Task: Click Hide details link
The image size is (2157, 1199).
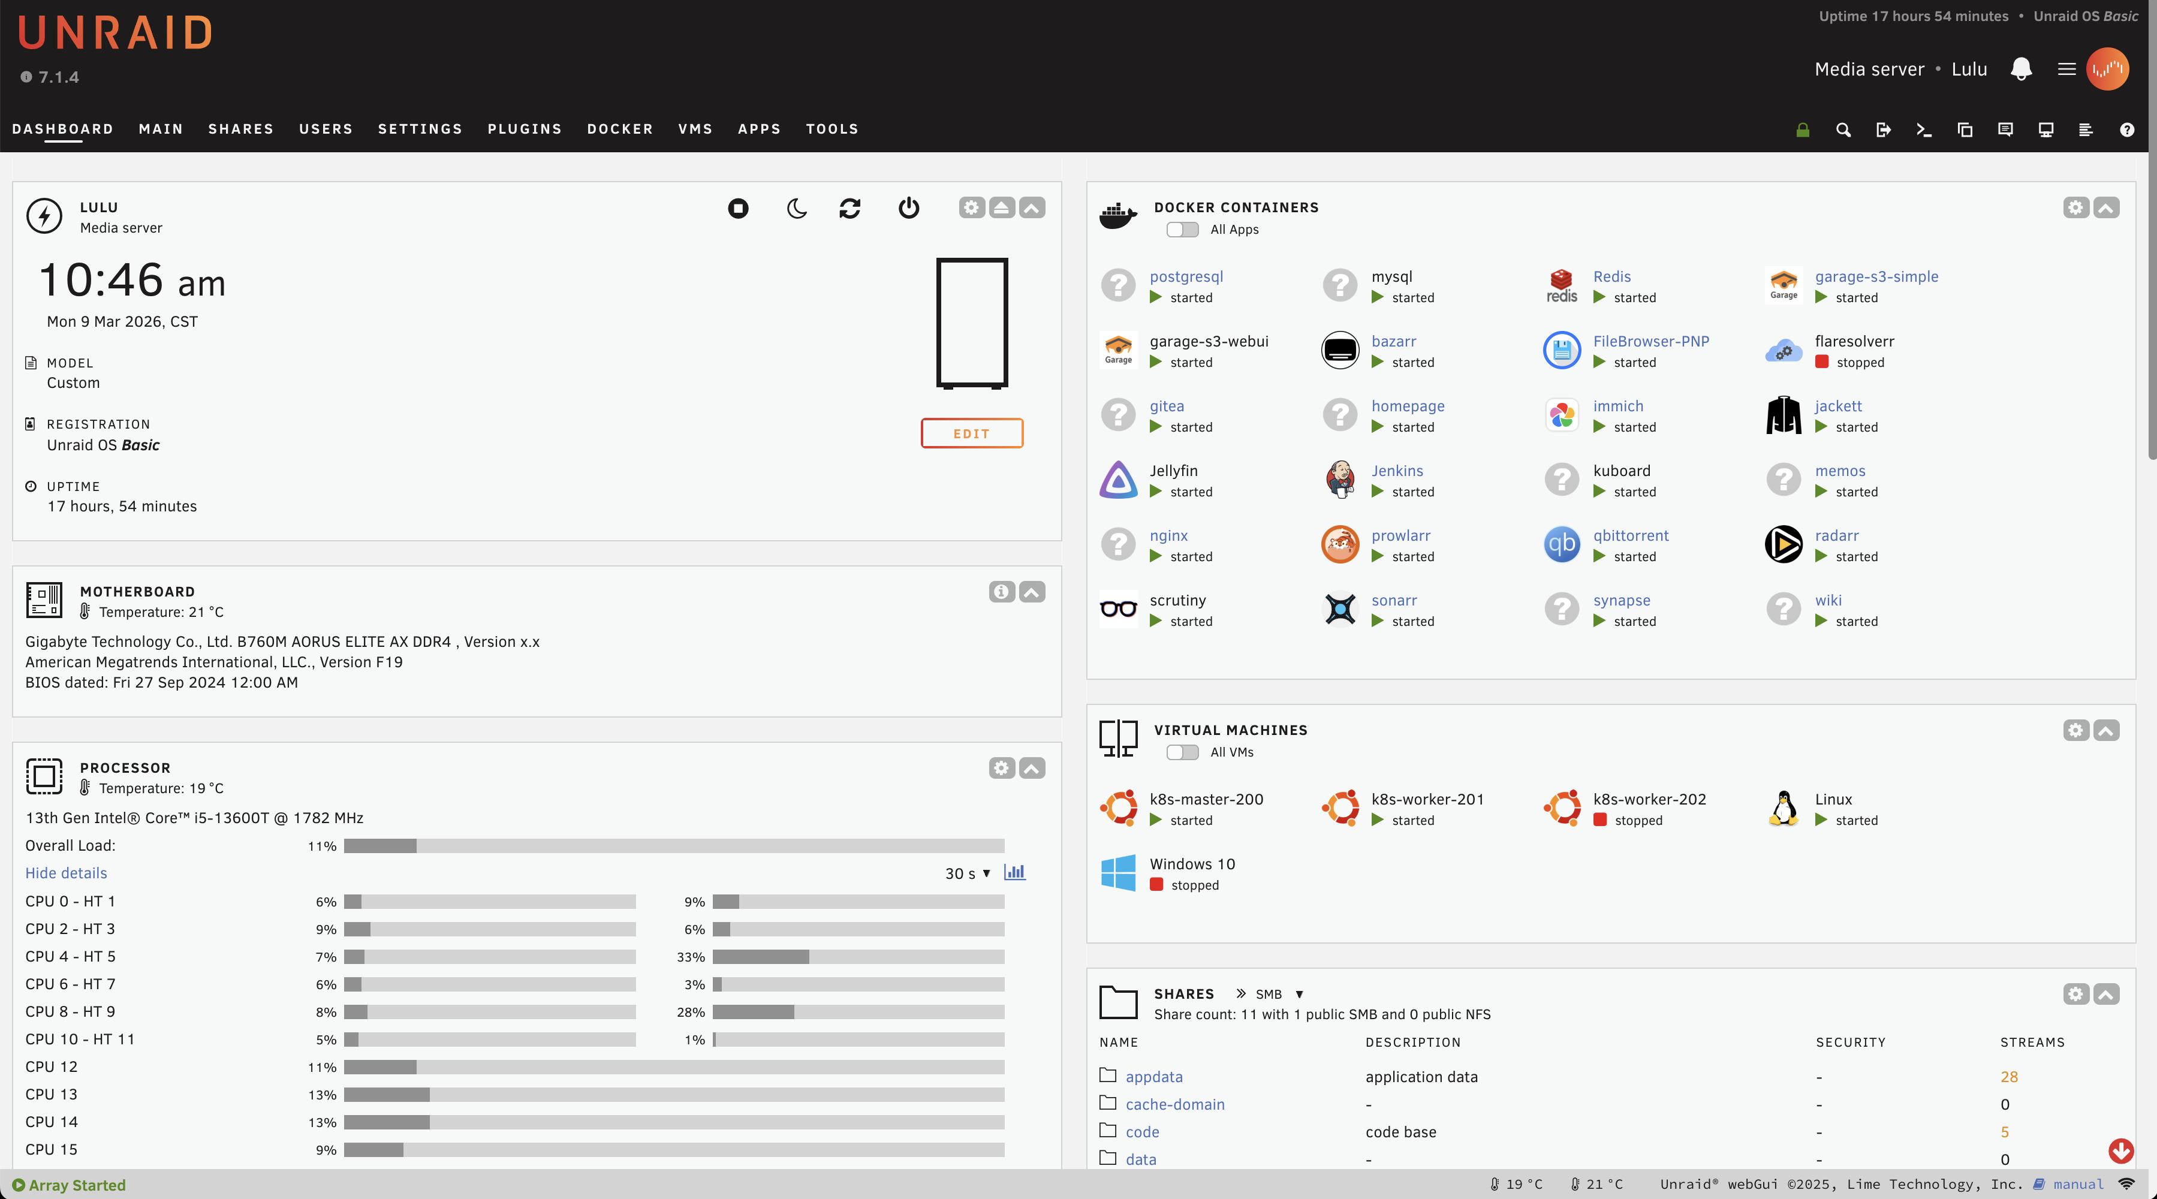Action: click(x=66, y=872)
